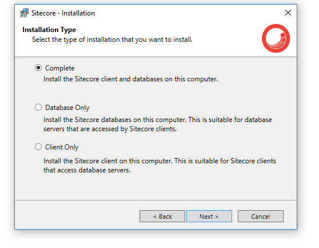Screen dimensions: 319x248
Task: Click the "Select the type of installation" subtitle
Action: [x=112, y=40]
